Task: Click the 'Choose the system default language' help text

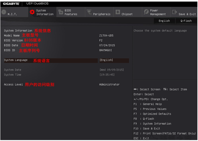Action: [x=160, y=31]
